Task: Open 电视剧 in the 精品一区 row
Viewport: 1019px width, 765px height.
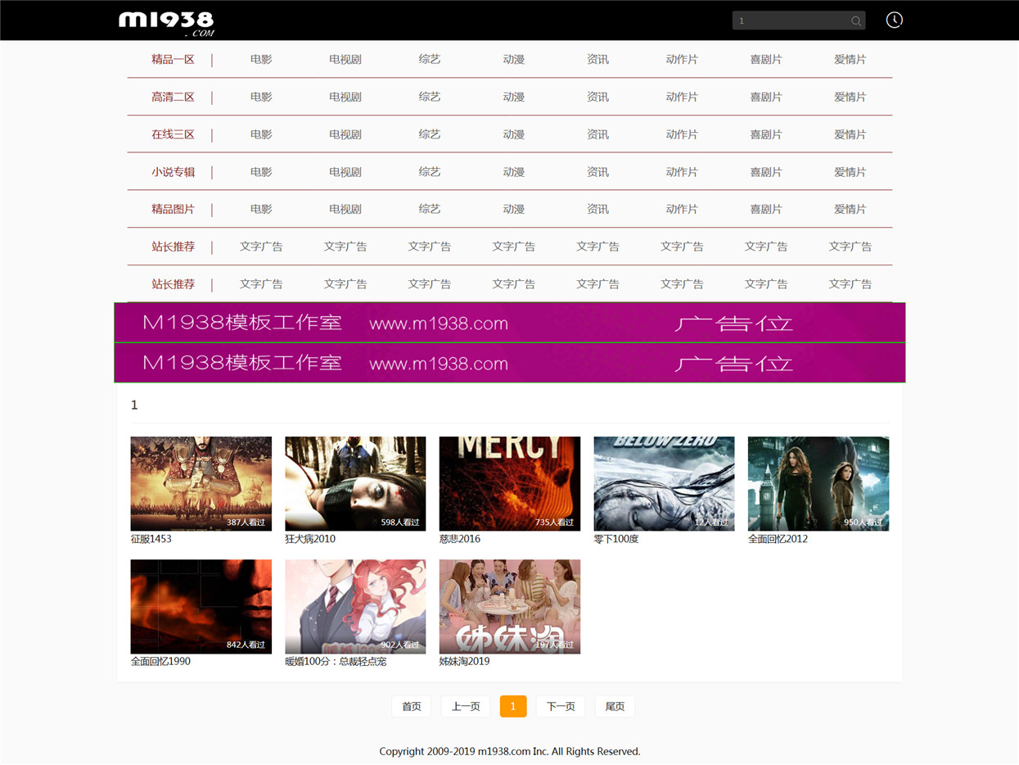Action: [x=345, y=59]
